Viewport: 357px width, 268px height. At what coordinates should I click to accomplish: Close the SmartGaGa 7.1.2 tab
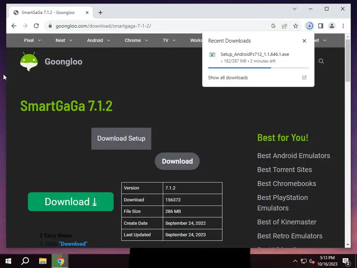tap(87, 13)
